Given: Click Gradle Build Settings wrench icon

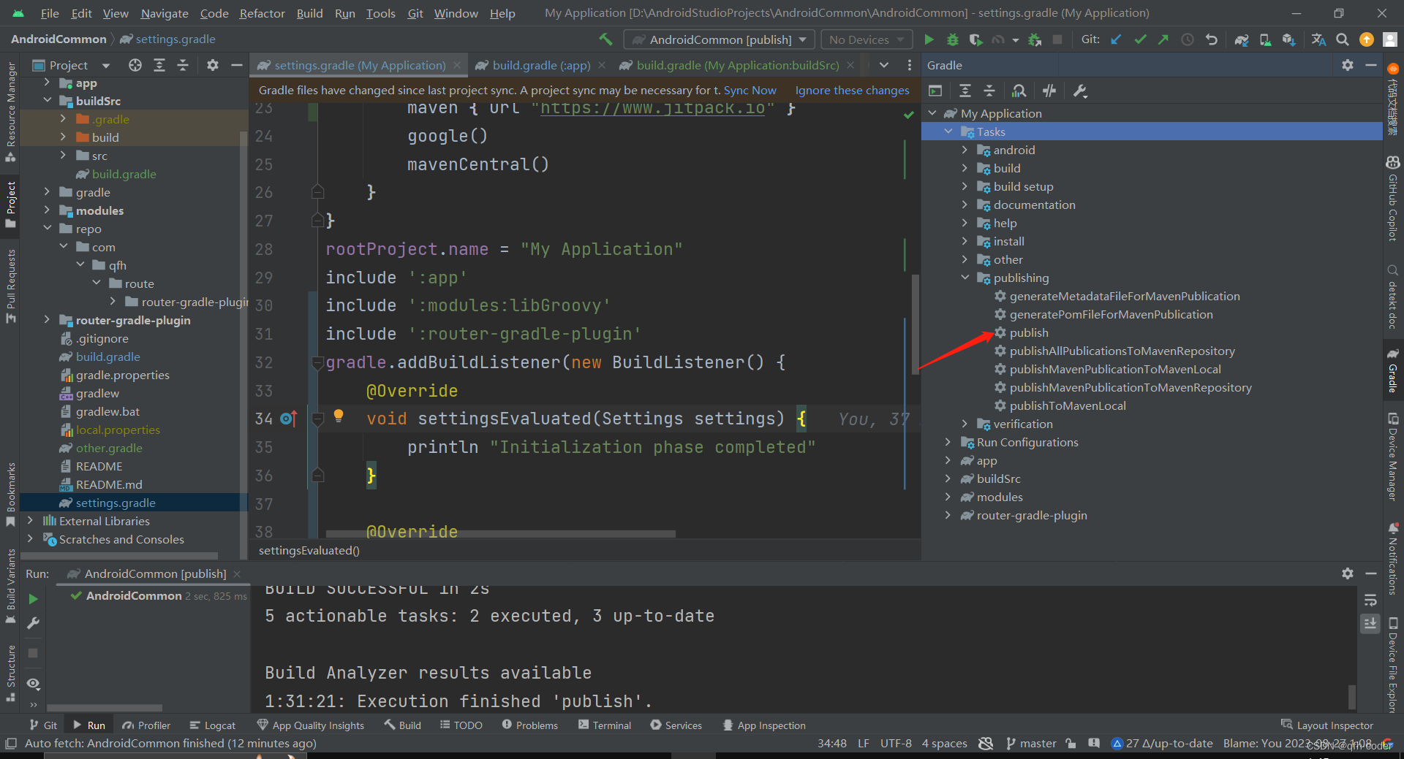Looking at the screenshot, I should (x=1080, y=91).
